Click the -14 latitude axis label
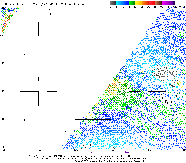The width and height of the screenshot is (186, 163). click(2, 63)
